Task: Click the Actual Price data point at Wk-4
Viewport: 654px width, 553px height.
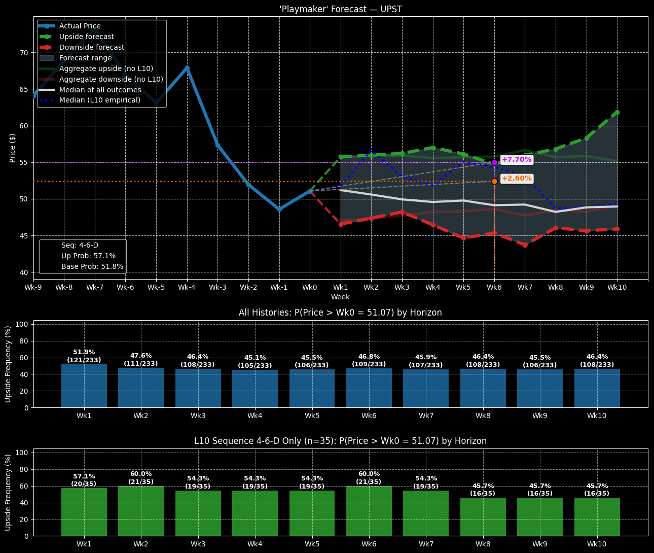Action: click(187, 68)
